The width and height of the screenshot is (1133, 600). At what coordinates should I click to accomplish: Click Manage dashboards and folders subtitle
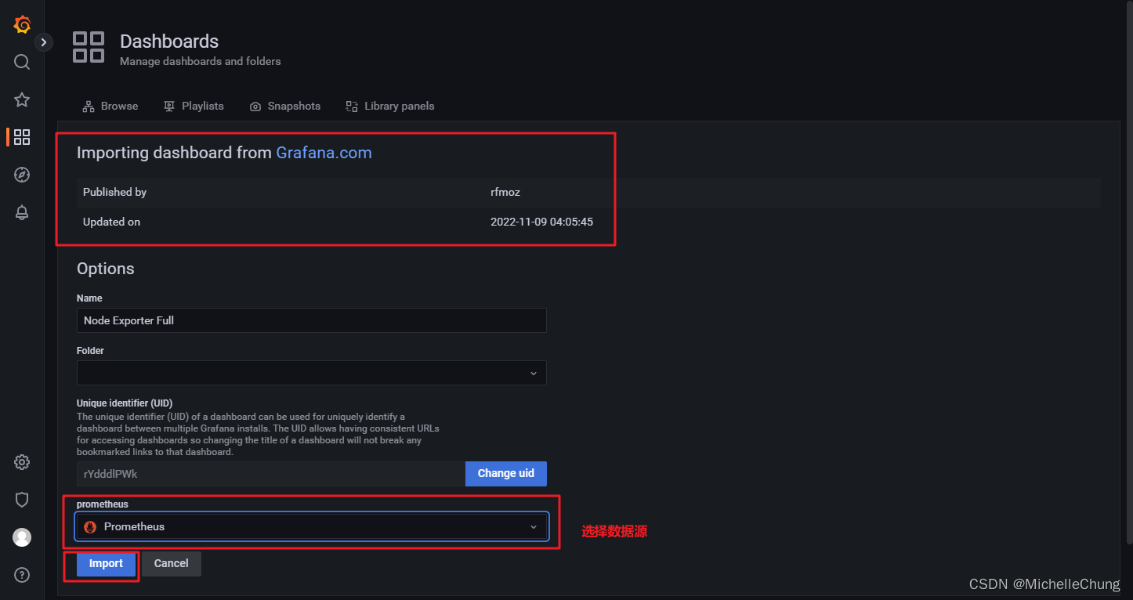(200, 61)
